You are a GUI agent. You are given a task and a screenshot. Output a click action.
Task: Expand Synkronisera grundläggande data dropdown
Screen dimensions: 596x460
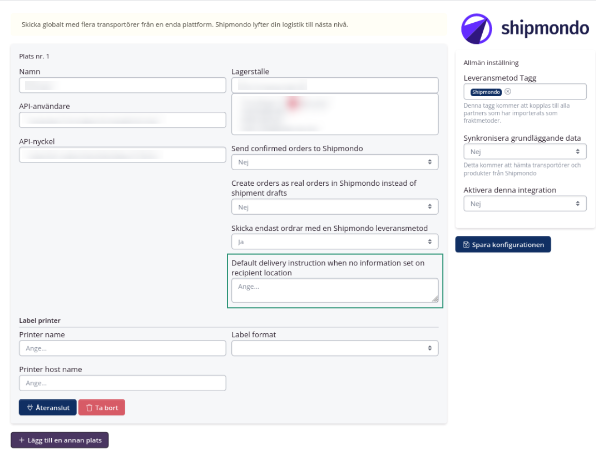coord(525,152)
